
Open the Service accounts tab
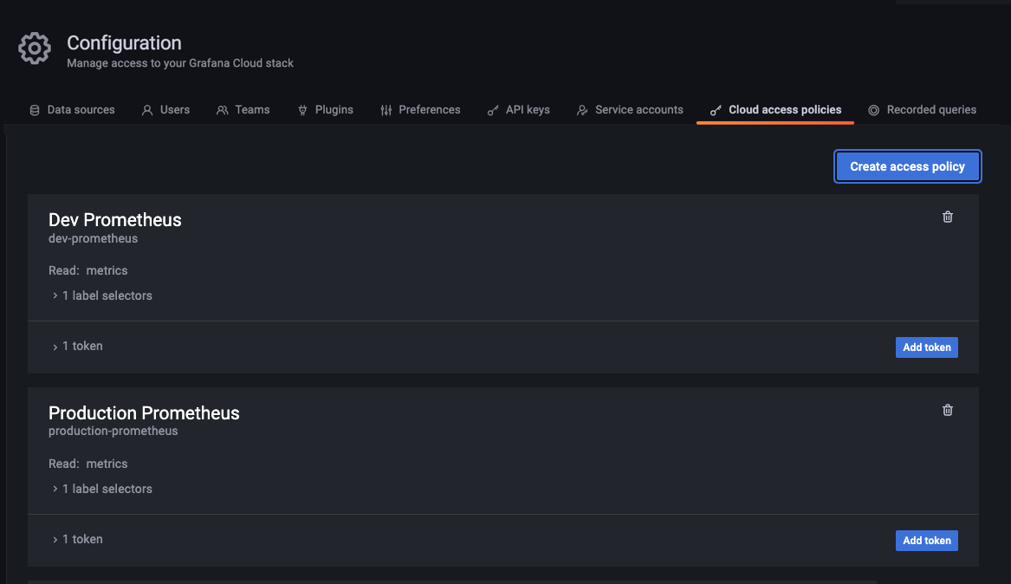tap(630, 110)
